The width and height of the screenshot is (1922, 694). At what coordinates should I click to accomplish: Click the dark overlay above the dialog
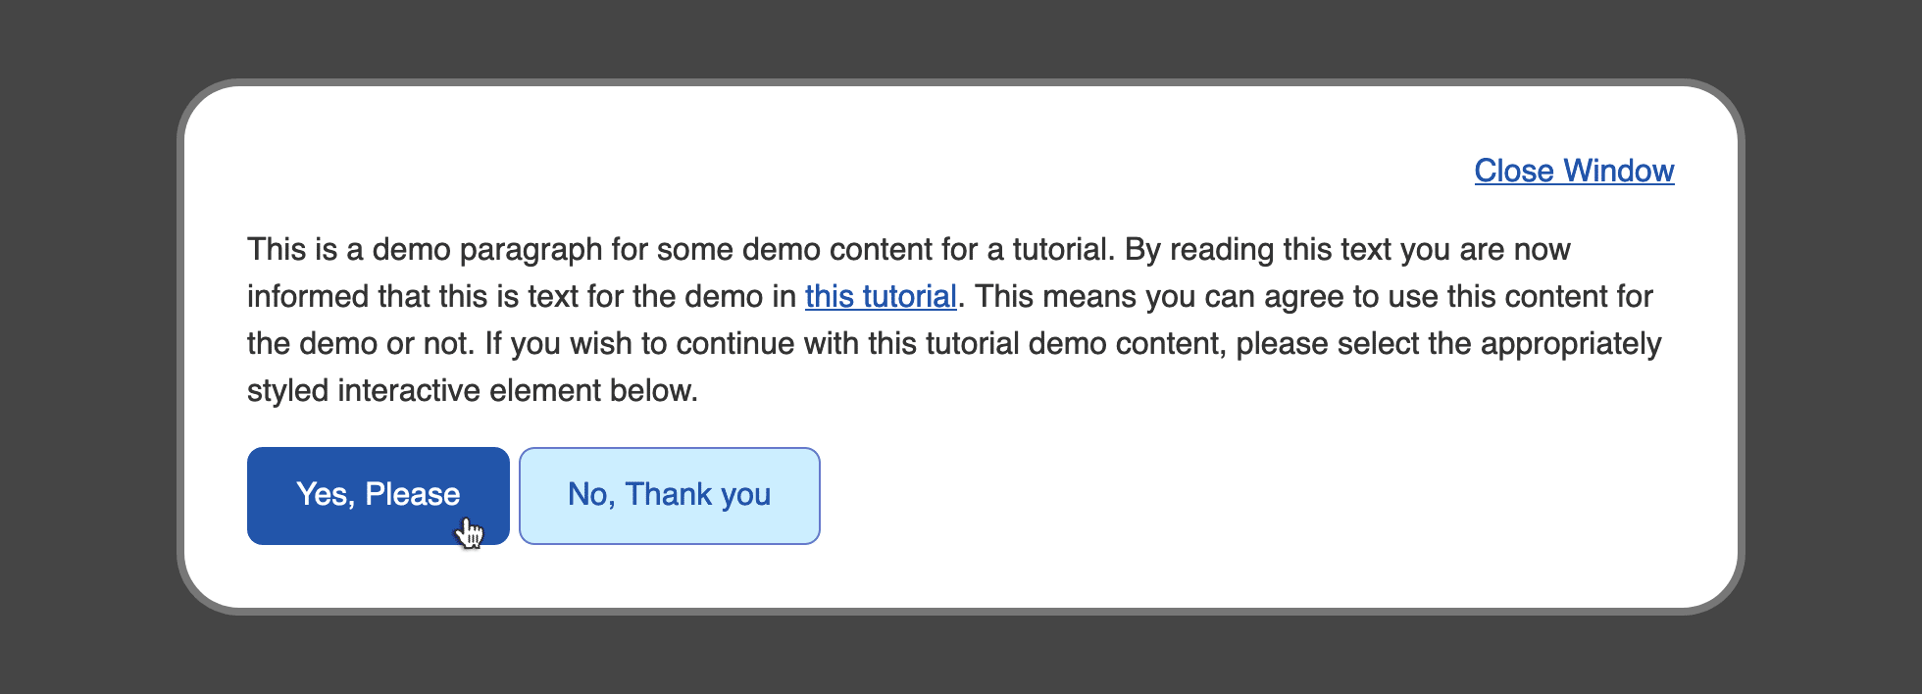click(961, 37)
